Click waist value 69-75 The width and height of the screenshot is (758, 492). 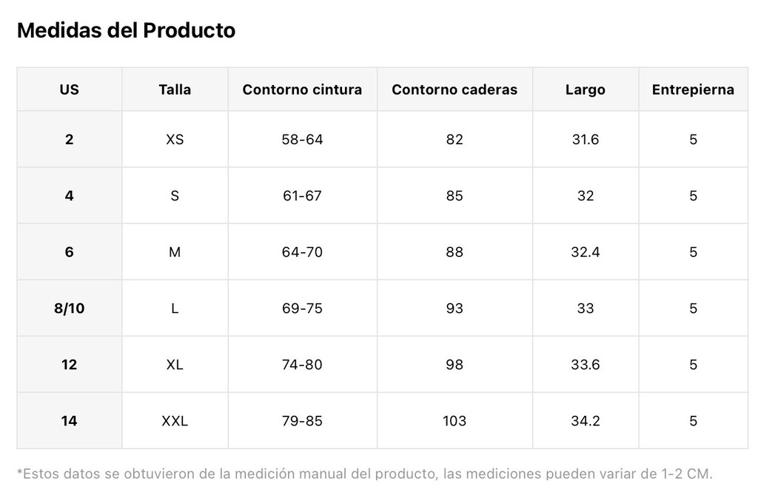coord(302,308)
